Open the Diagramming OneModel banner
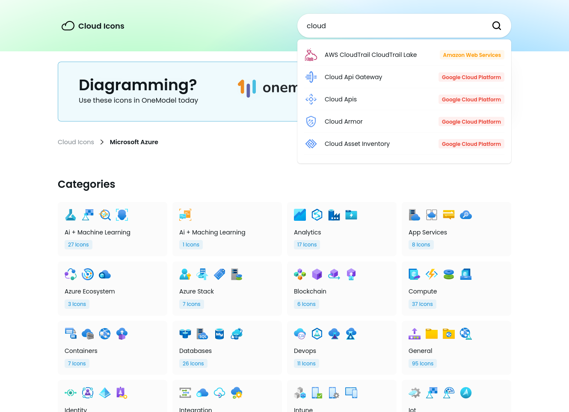 [178, 92]
